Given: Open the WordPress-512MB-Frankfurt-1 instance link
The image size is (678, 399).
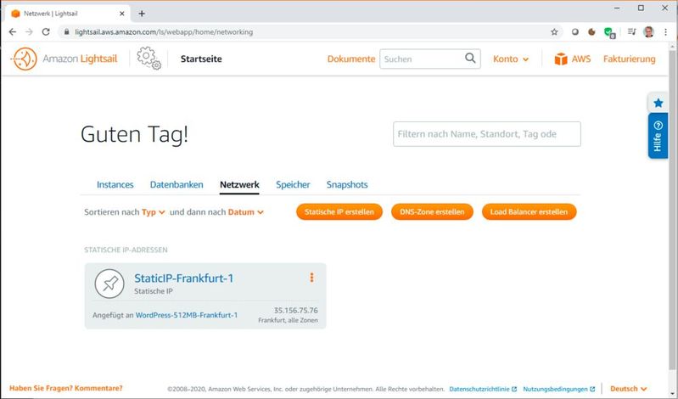Looking at the screenshot, I should (187, 315).
